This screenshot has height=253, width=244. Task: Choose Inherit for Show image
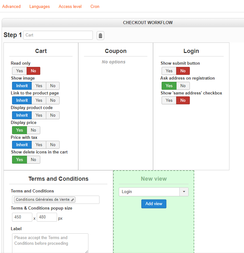[22, 86]
